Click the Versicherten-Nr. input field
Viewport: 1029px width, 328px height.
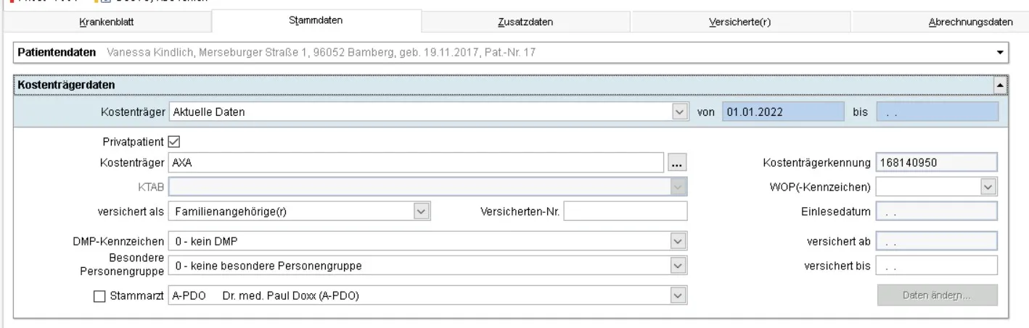pos(625,211)
